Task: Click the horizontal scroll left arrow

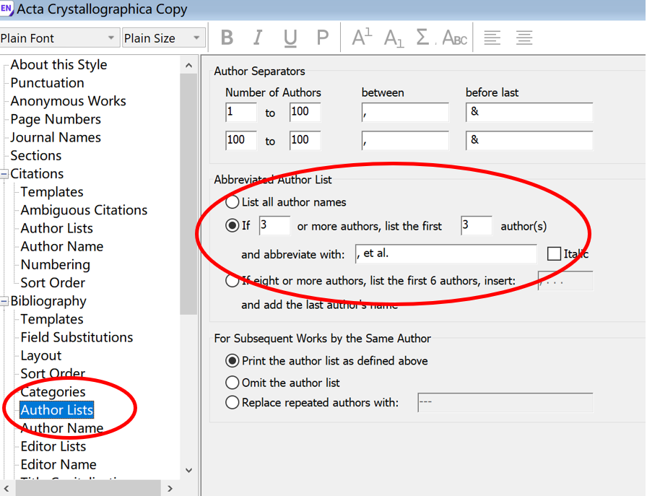Action: tap(6, 488)
